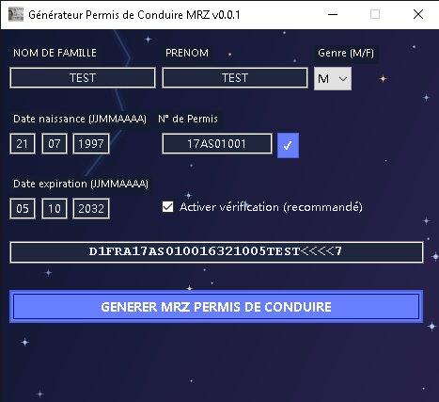Viewport: 439px width, 402px height.
Task: Close the Générateur Permis de Conduire window
Action: pyautogui.click(x=418, y=14)
